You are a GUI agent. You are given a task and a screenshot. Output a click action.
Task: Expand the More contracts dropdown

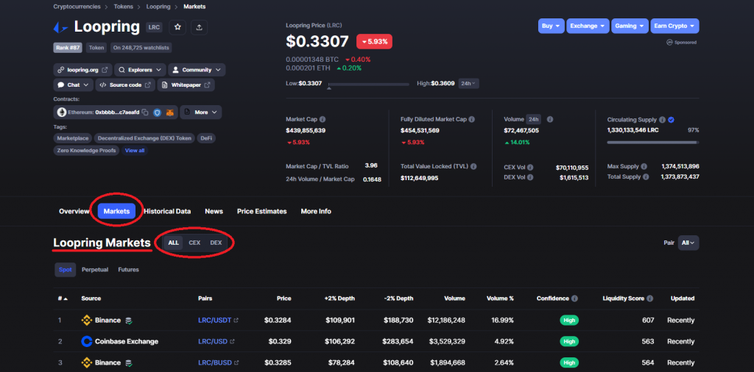tap(201, 112)
